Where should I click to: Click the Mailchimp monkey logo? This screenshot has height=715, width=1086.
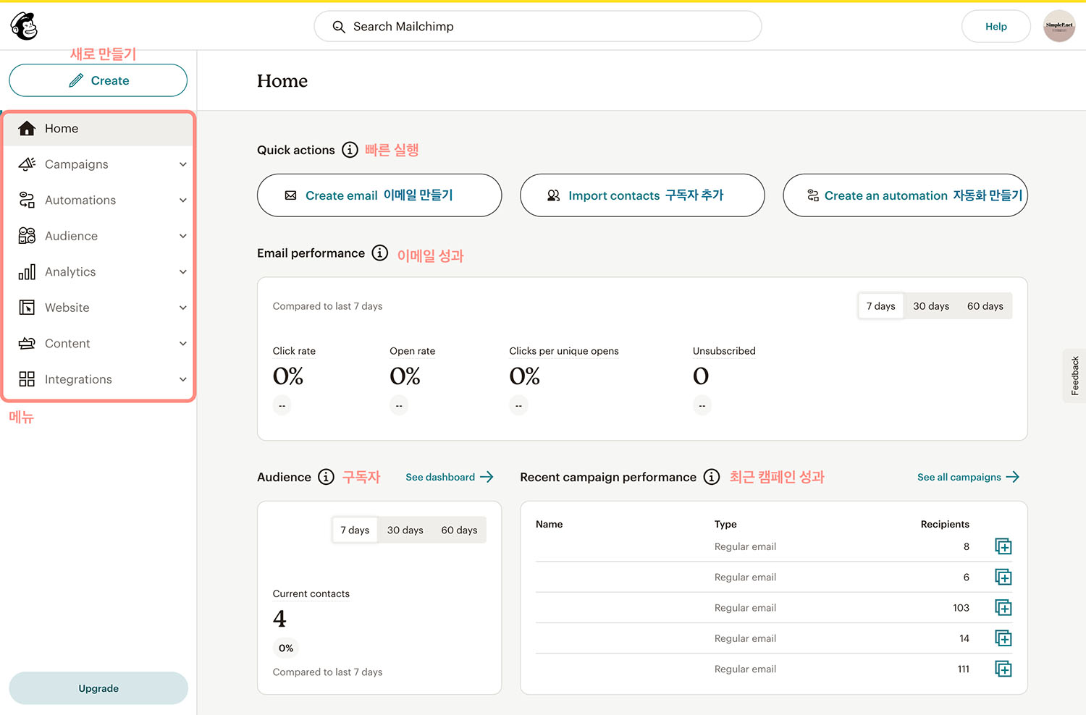[24, 26]
